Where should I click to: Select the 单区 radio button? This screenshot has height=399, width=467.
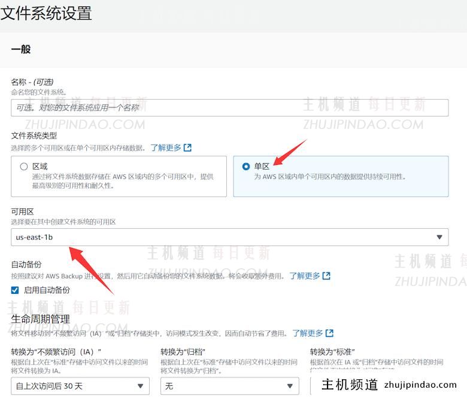246,167
